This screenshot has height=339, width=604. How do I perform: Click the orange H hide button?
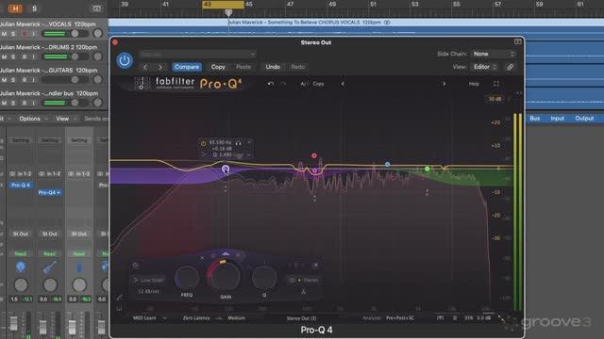15,8
